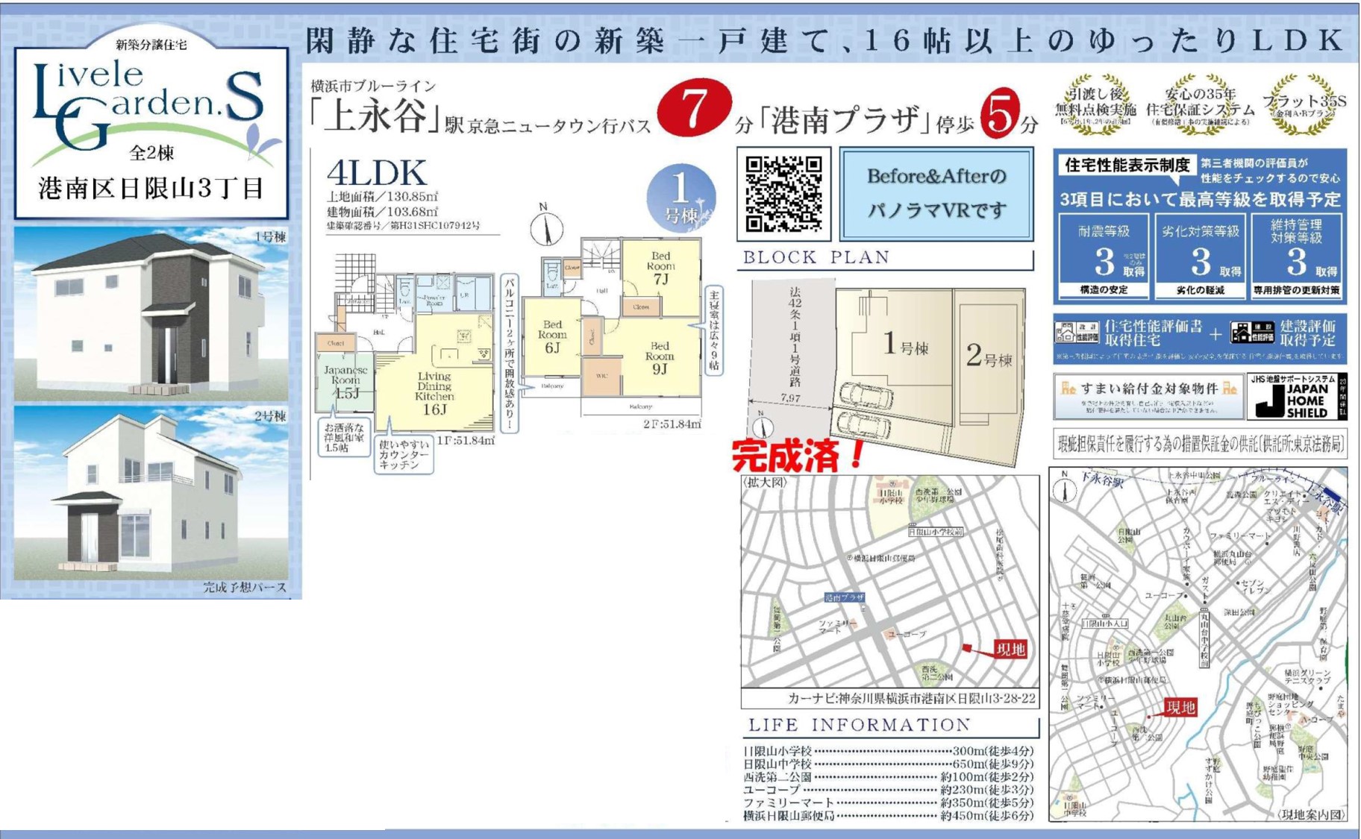Screen dimensions: 1361x839
Task: Click the 2号棟 lot in the block plan
Action: click(x=989, y=358)
